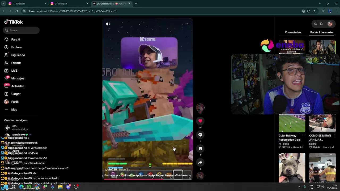Like the video with the heart icon

coord(200,121)
